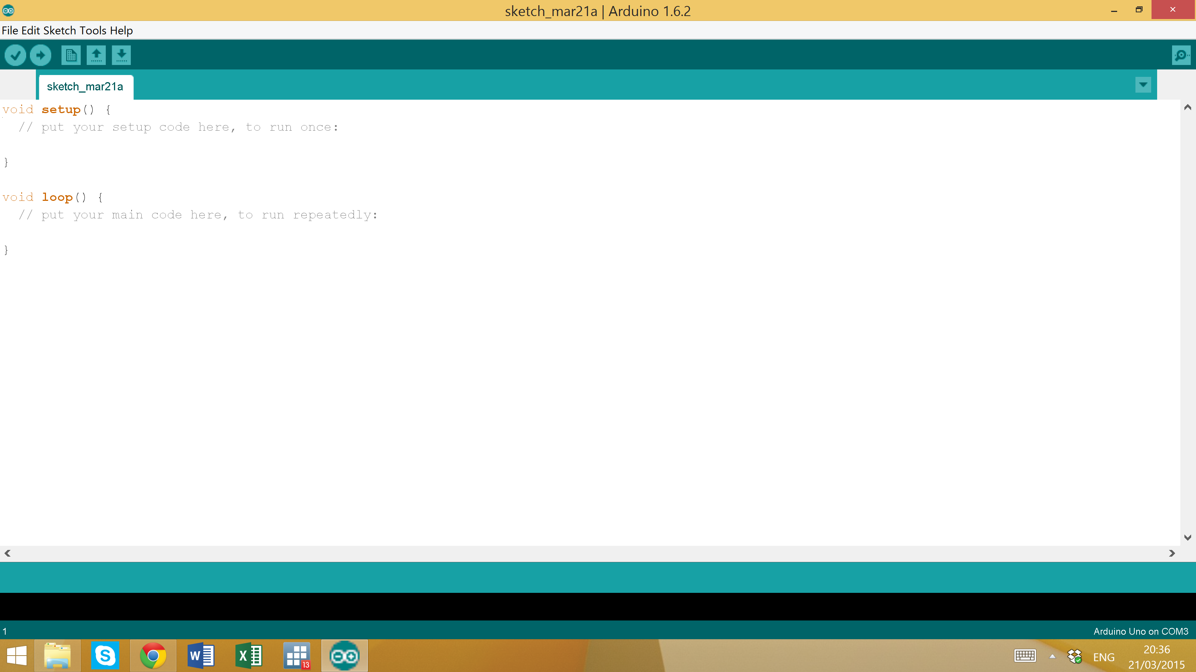The image size is (1196, 672).
Task: Click the Verify checkmark button
Action: [15, 55]
